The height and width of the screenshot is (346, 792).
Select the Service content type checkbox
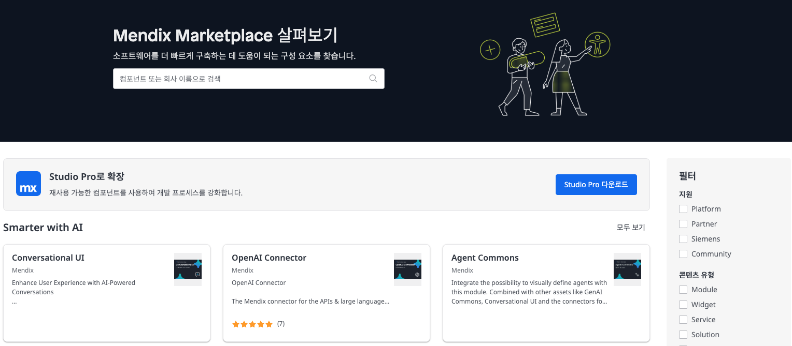click(683, 320)
